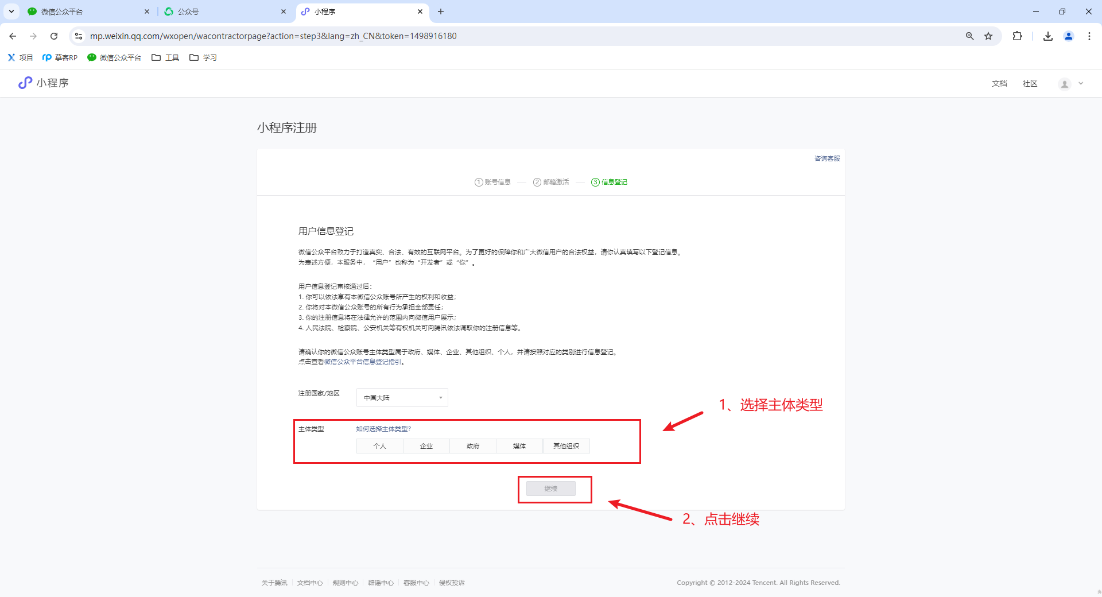Click the 咨询客服 link
The height and width of the screenshot is (597, 1102).
pos(827,158)
